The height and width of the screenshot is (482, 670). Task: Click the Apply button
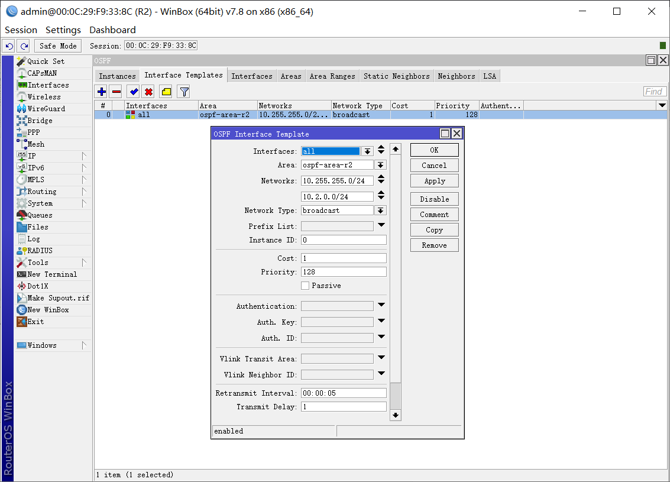(434, 181)
